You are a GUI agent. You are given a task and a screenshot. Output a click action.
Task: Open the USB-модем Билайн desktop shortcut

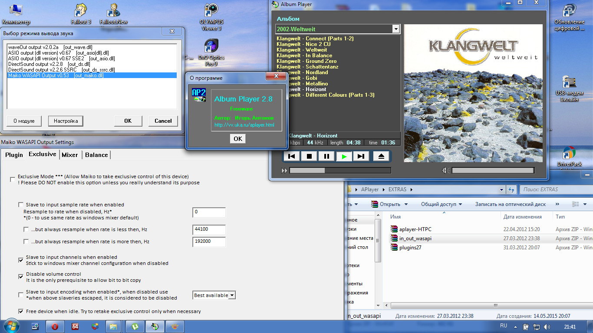pyautogui.click(x=569, y=88)
